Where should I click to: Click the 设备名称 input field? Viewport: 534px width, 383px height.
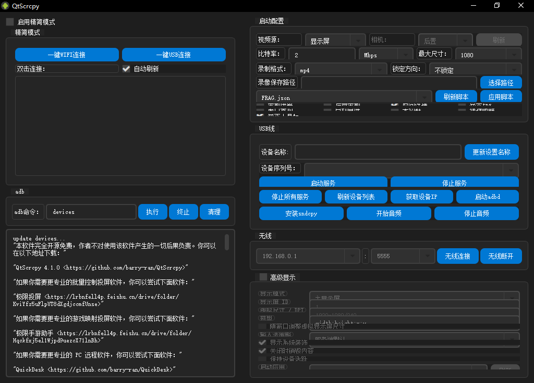(x=378, y=152)
